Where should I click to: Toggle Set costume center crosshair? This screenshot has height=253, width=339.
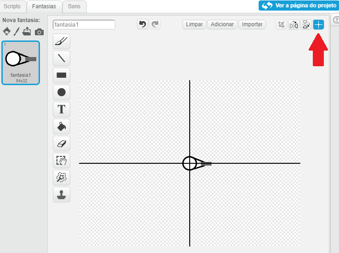pos(318,24)
